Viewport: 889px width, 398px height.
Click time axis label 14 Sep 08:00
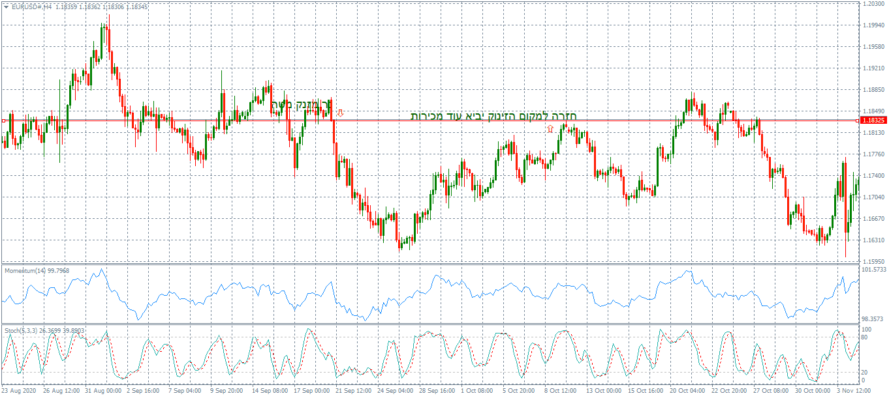click(271, 391)
